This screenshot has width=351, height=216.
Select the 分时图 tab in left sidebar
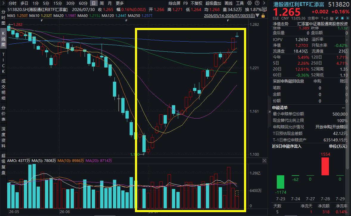click(3, 18)
